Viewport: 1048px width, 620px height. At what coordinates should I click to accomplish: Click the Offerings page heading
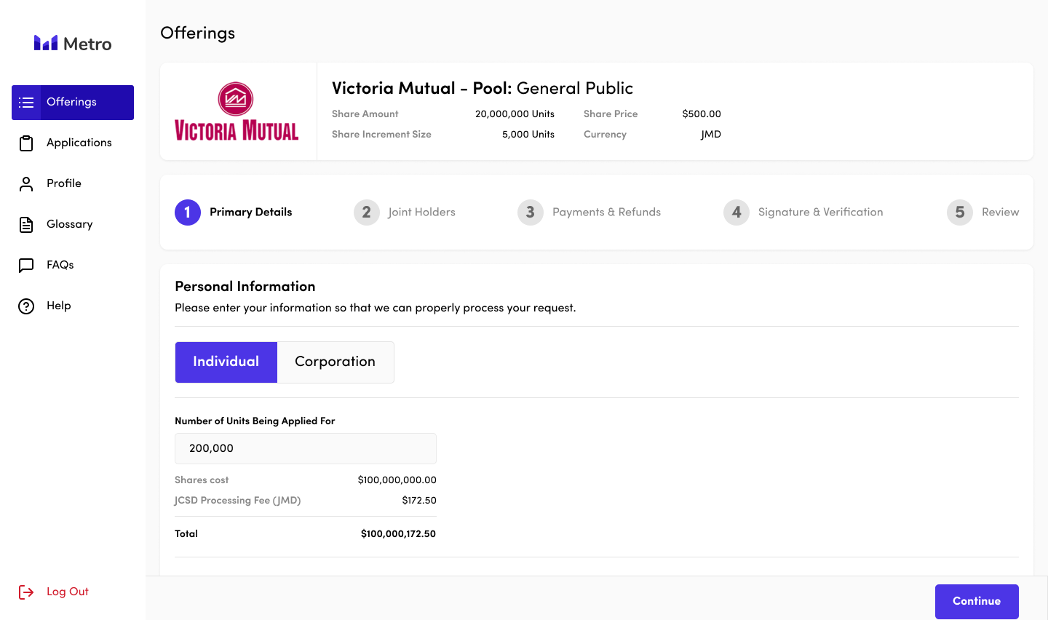(x=198, y=33)
